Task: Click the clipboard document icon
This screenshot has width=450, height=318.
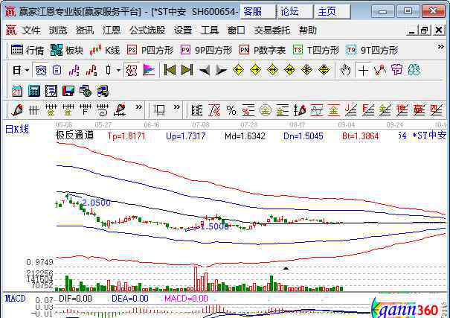Action: click(x=57, y=70)
